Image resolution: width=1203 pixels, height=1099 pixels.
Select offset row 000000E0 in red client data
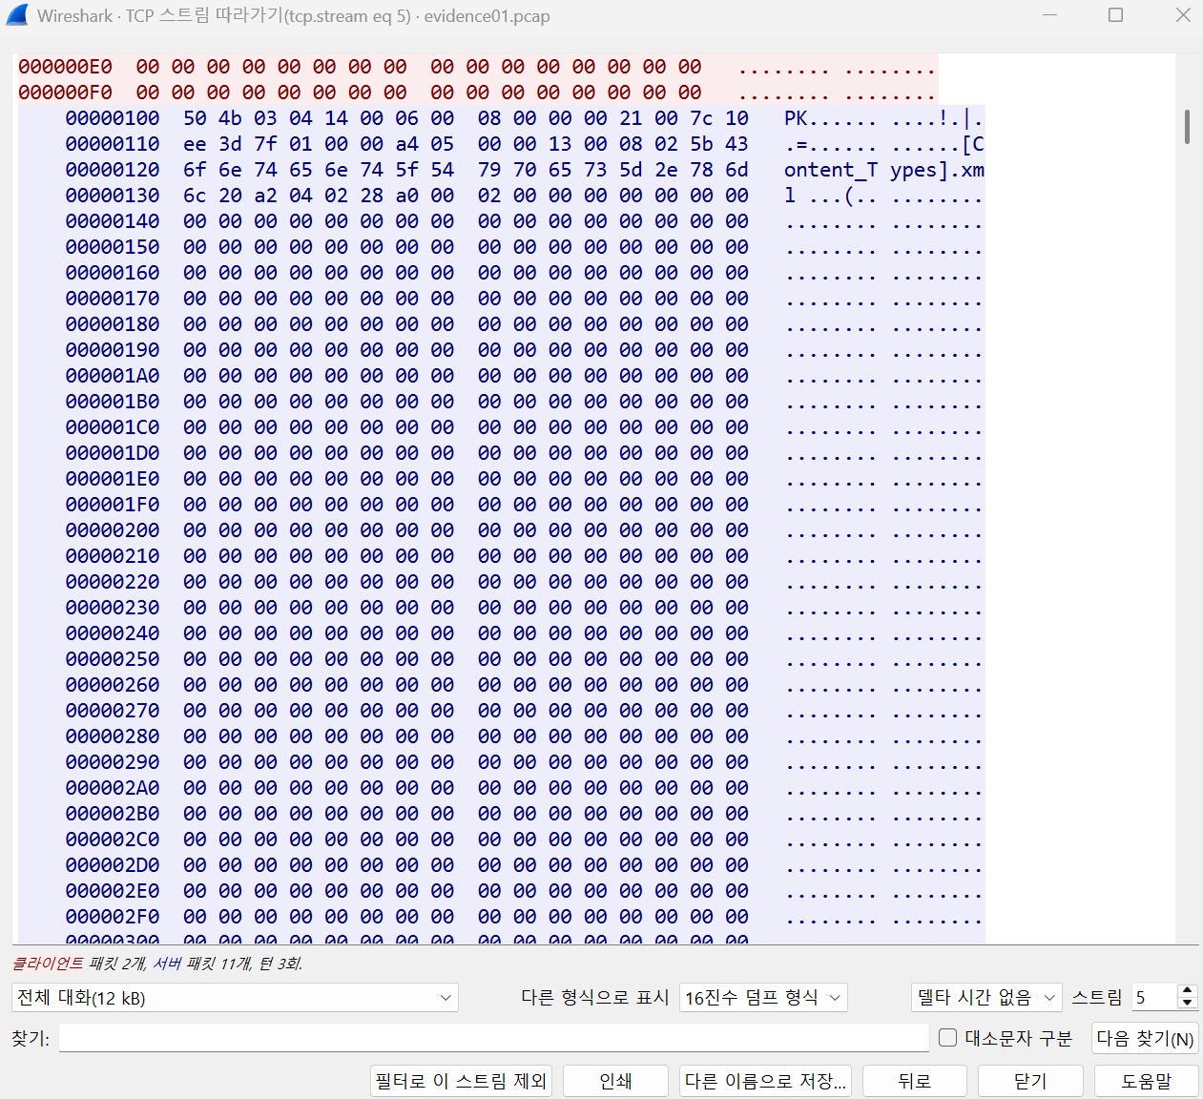point(477,67)
